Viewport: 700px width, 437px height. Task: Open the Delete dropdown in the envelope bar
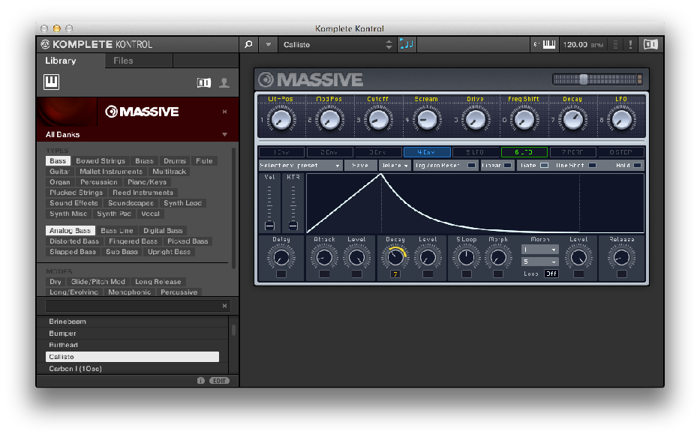pos(395,166)
